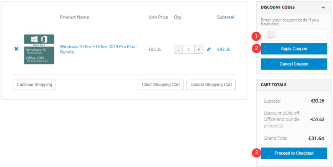Click the red step 1 marker

pos(256,36)
